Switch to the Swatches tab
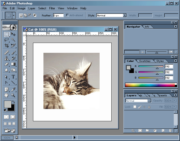Image resolution: width=180 pixels, height=141 pixels. point(145,61)
